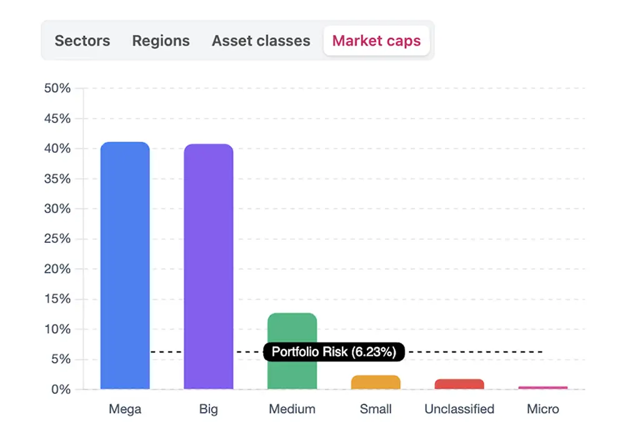The width and height of the screenshot is (625, 437).
Task: Click the Micro axis label
Action: coord(542,409)
